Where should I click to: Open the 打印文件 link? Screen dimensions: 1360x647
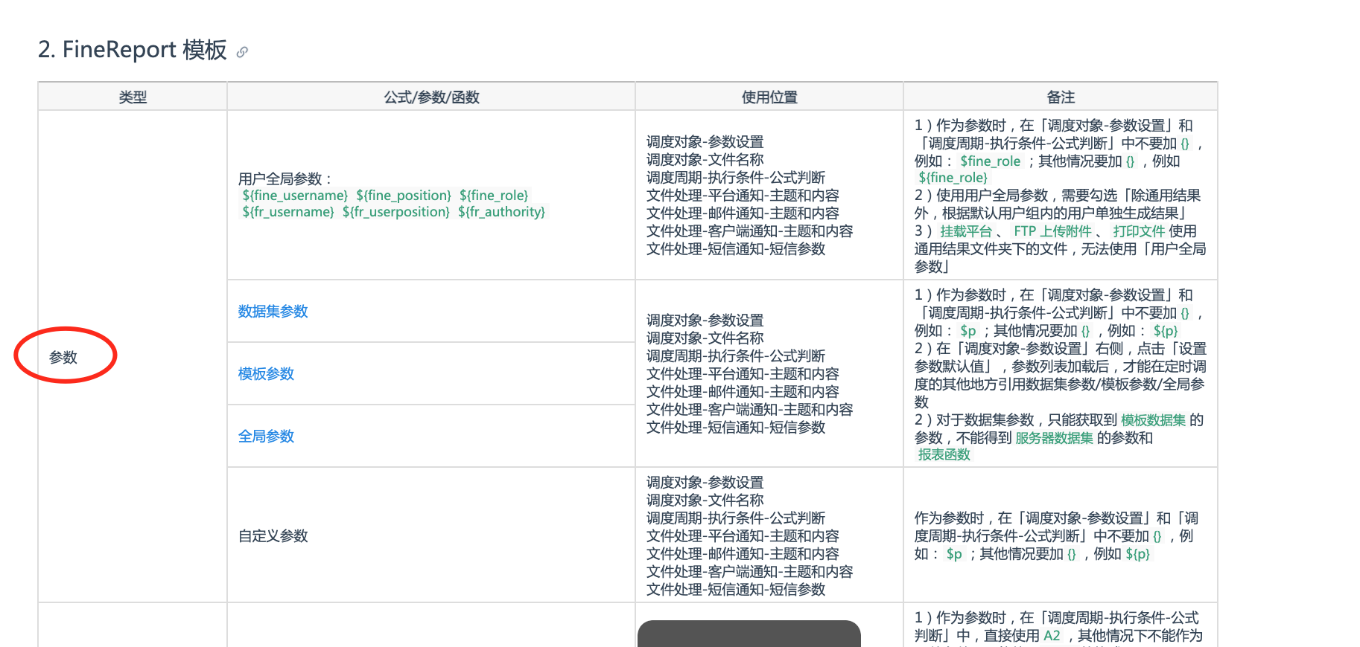click(1139, 231)
